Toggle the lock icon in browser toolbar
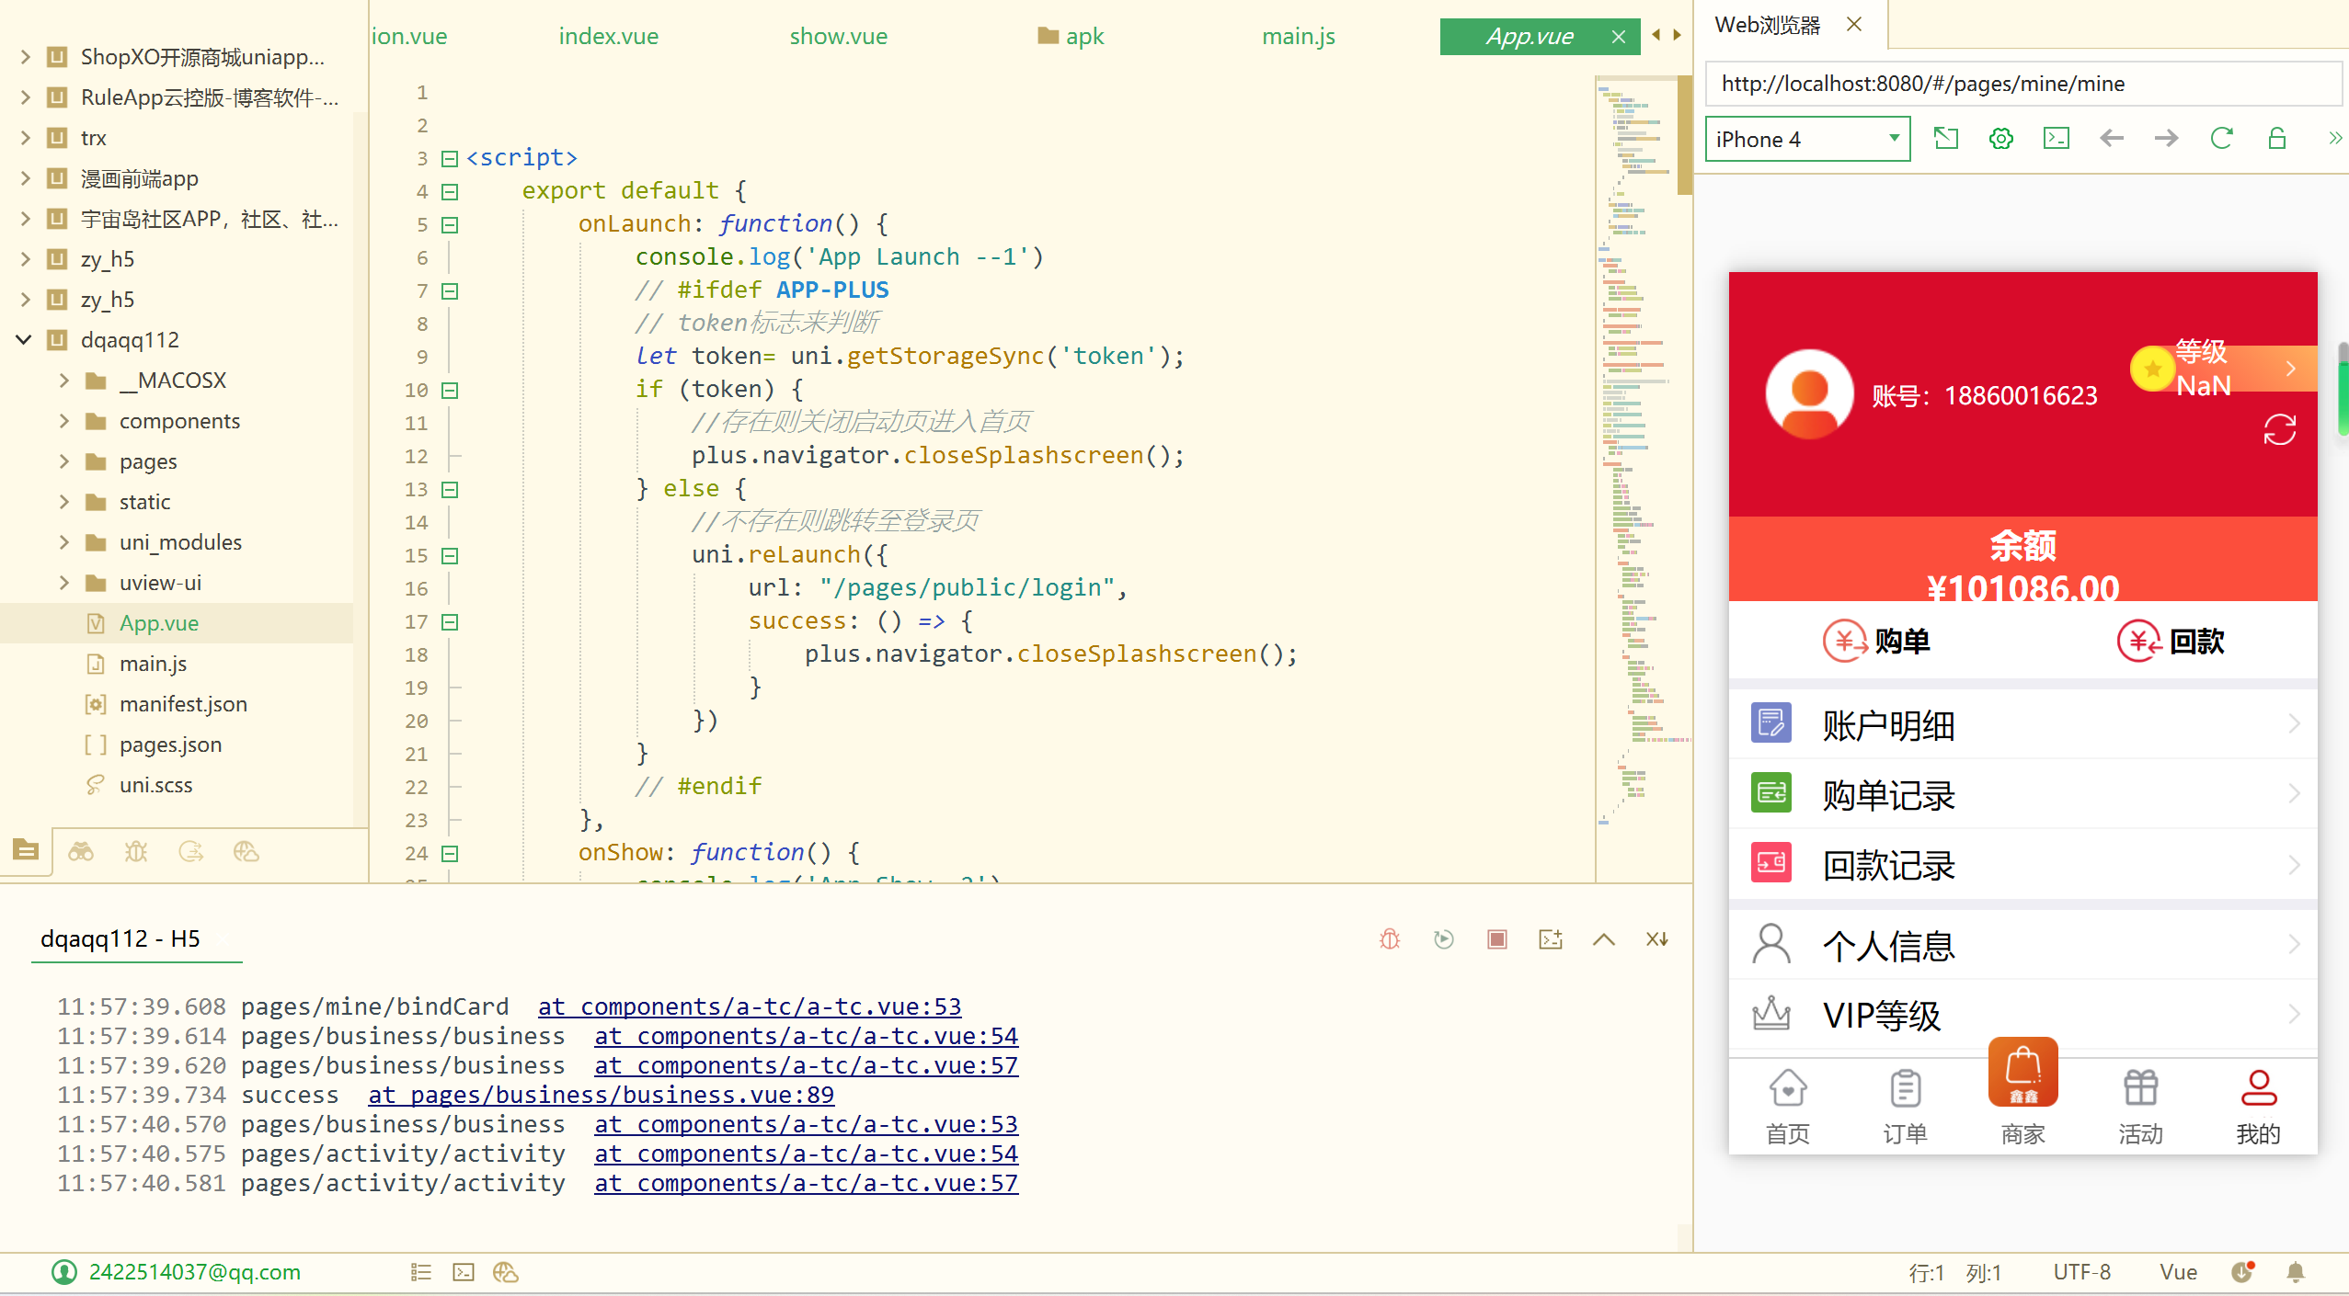The width and height of the screenshot is (2349, 1296). tap(2276, 139)
